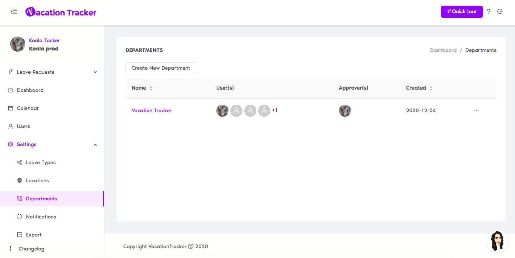The image size is (515, 258).
Task: Click the Vacation Tracker logo
Action: pos(61,12)
